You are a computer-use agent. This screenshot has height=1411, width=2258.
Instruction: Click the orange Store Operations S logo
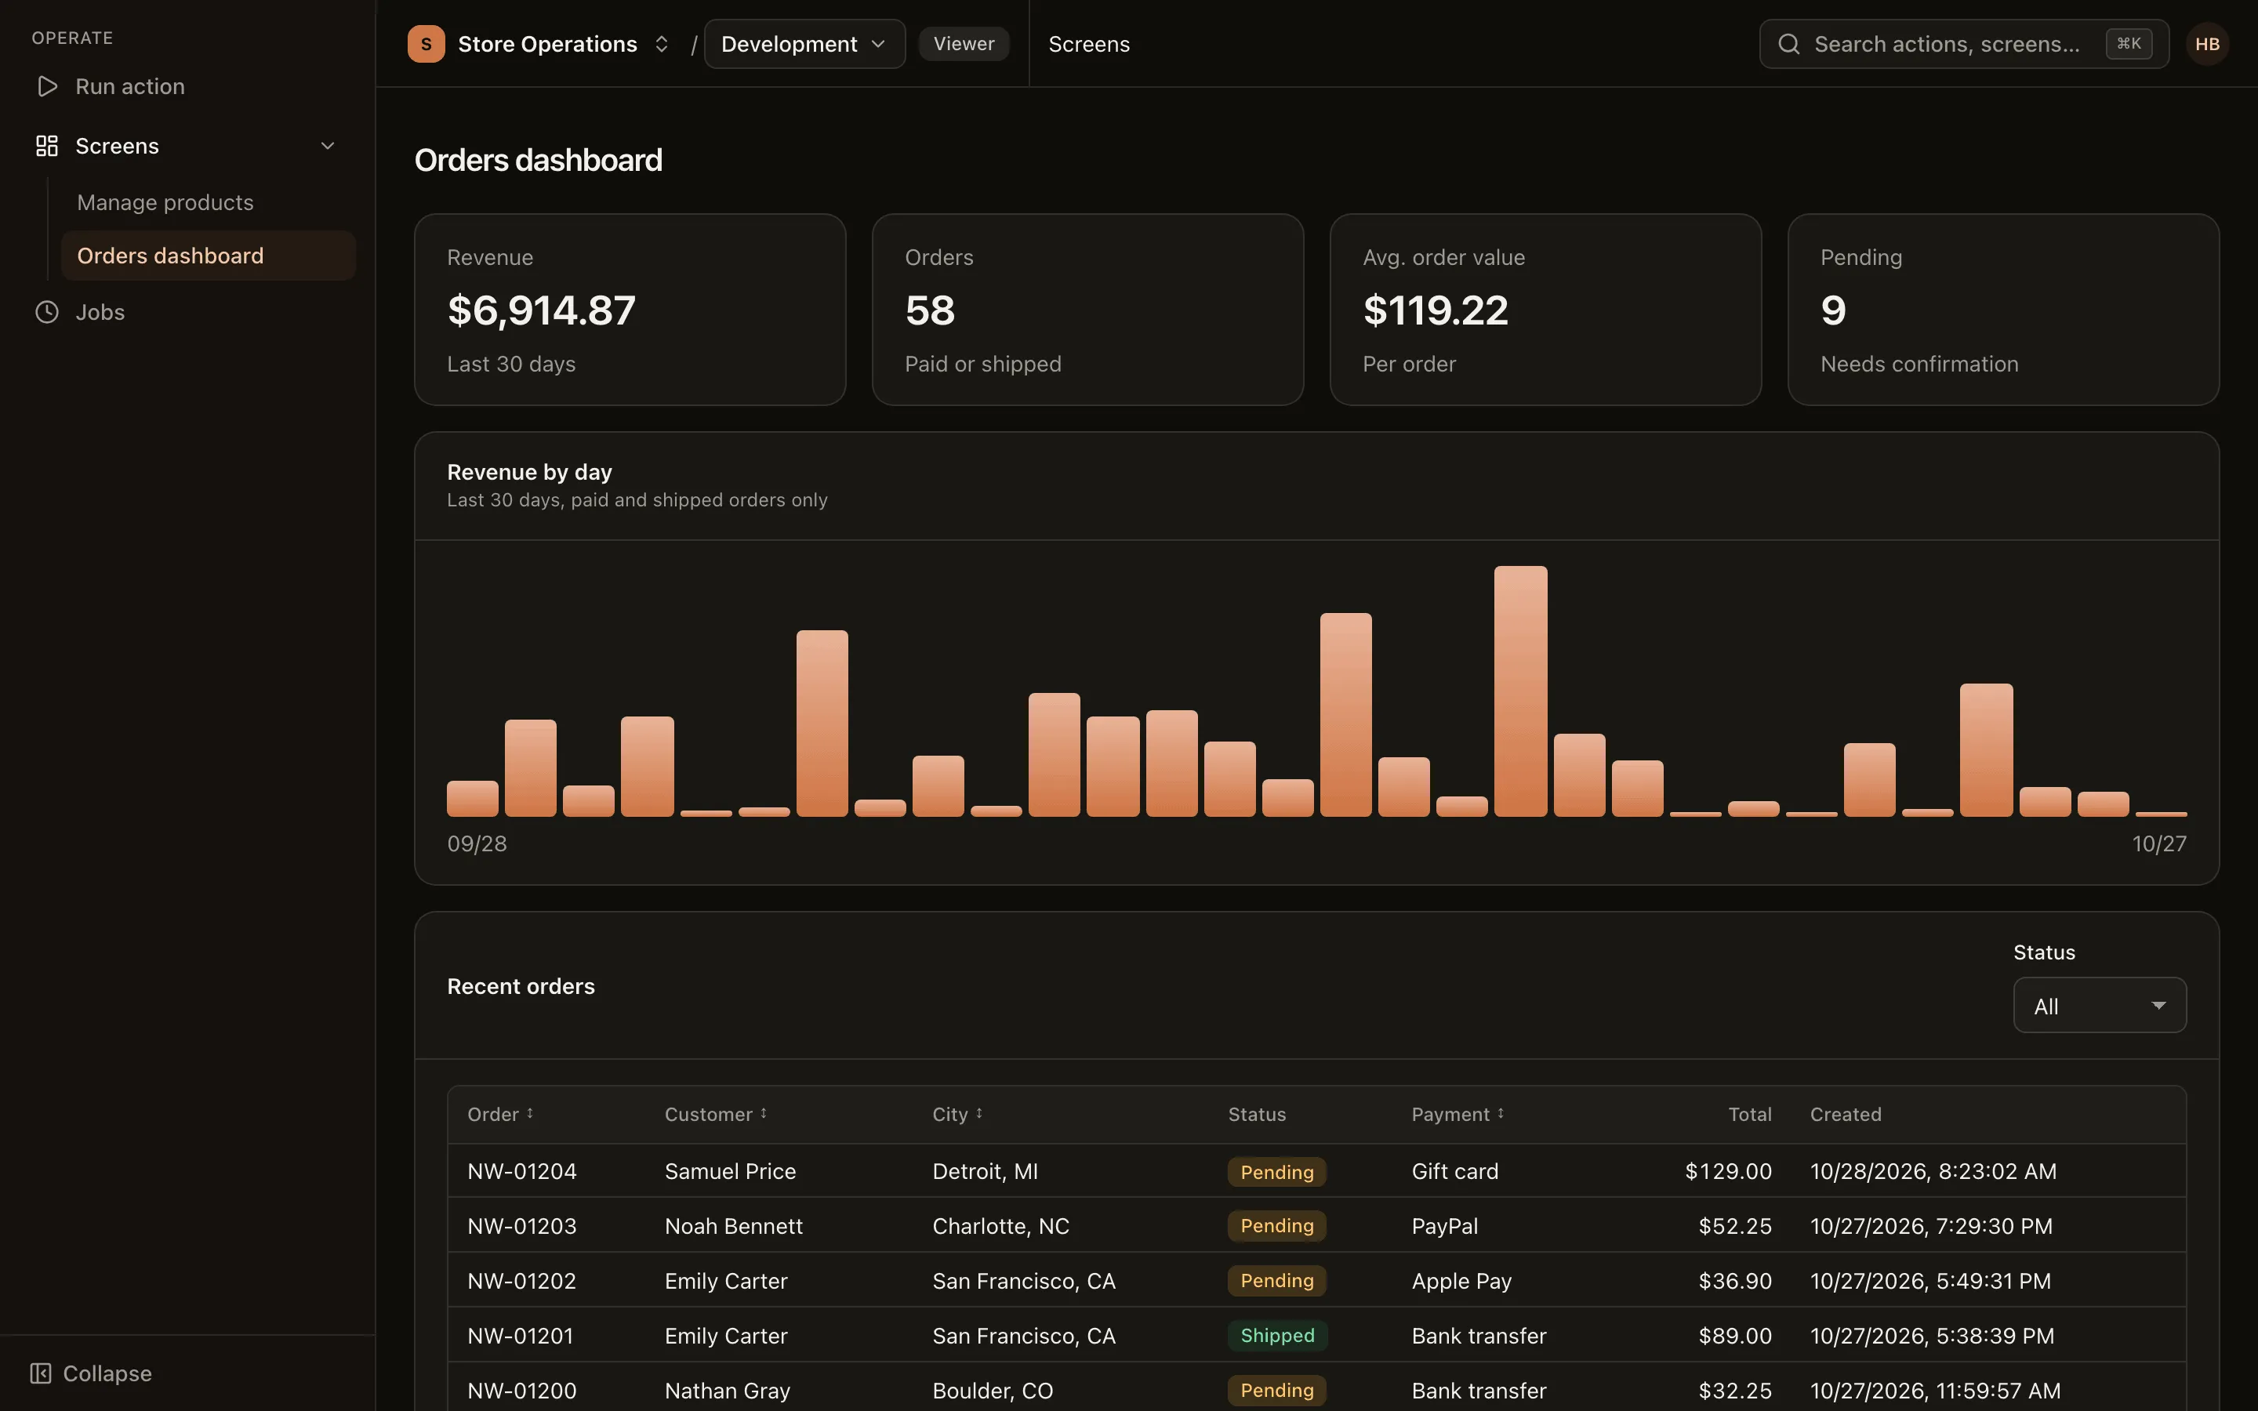point(426,44)
